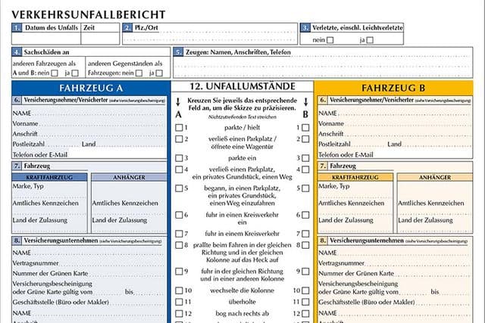
Task: Check 'nein' under Verletzte, einschl. Leichtverletzte
Action: (330, 40)
